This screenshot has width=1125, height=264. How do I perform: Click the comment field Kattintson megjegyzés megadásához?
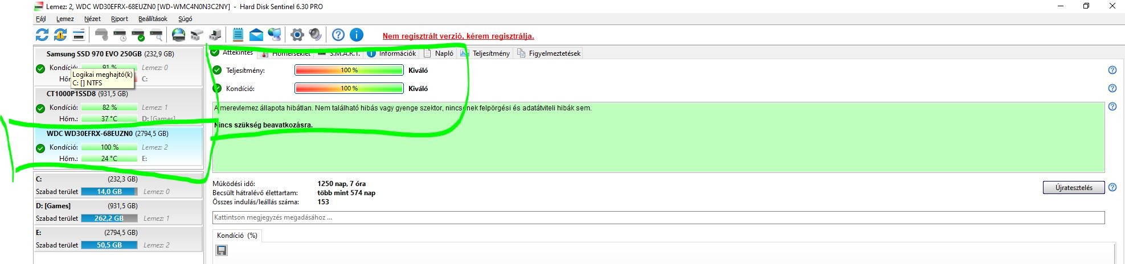click(658, 217)
